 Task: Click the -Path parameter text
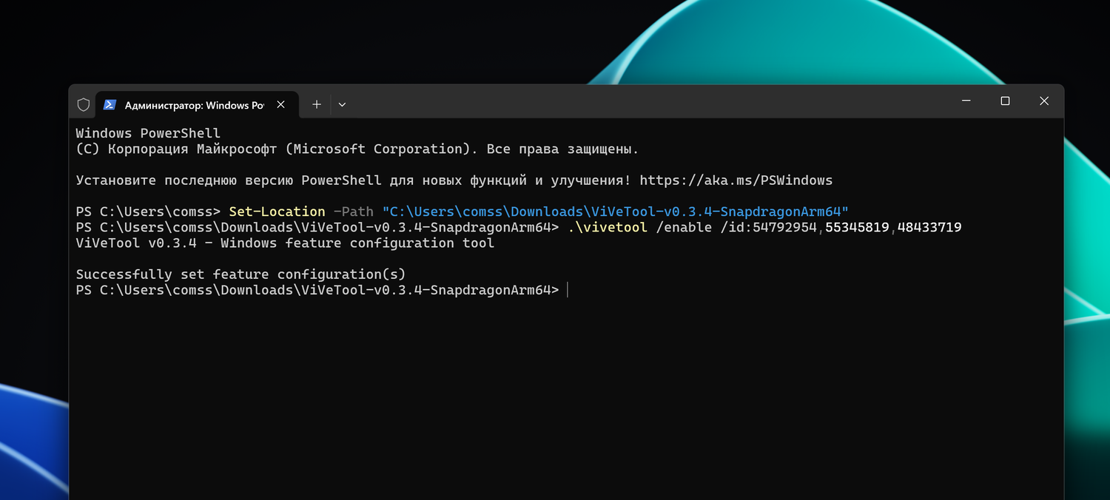(x=353, y=212)
